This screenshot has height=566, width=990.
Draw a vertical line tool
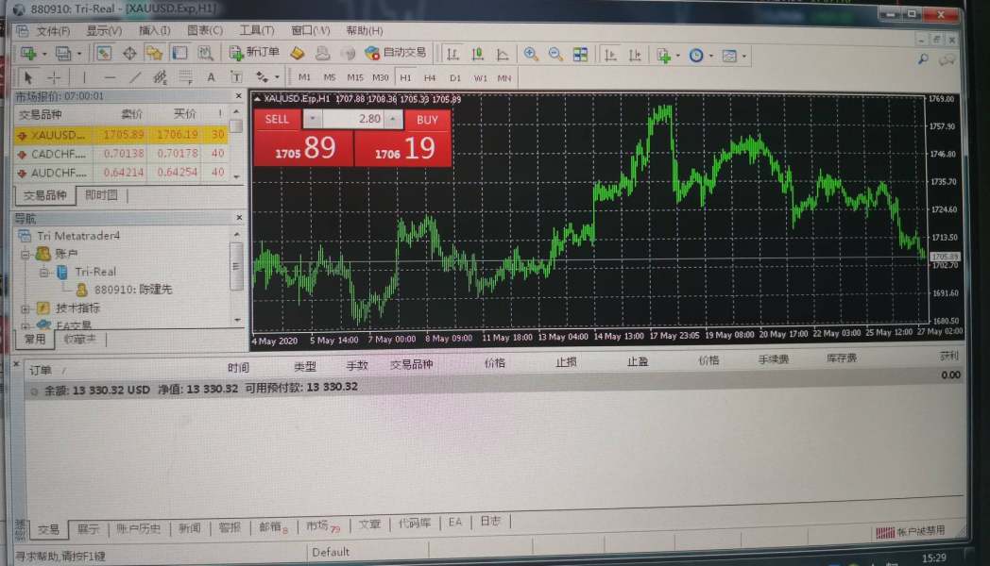[x=84, y=77]
